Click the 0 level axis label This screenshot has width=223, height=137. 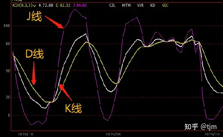click(9, 115)
